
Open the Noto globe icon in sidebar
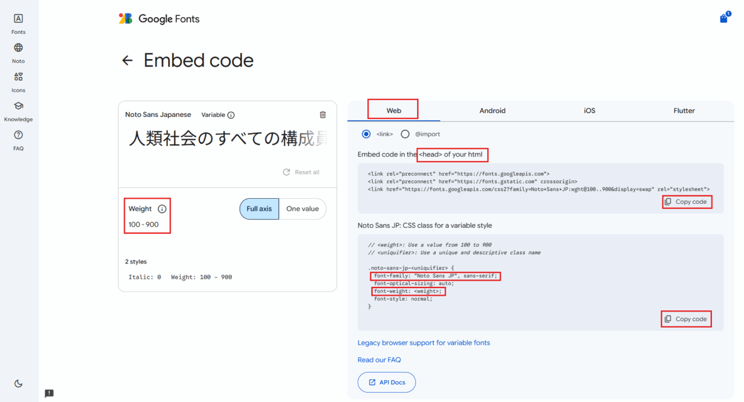(18, 48)
